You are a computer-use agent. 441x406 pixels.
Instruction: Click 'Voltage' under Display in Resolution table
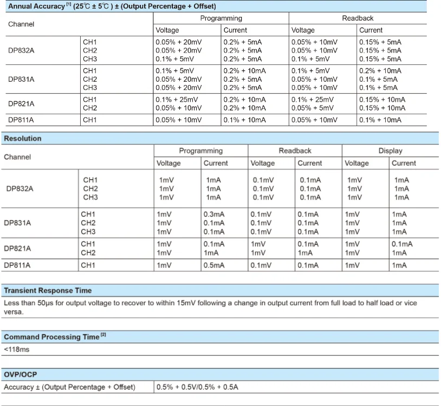(356, 163)
